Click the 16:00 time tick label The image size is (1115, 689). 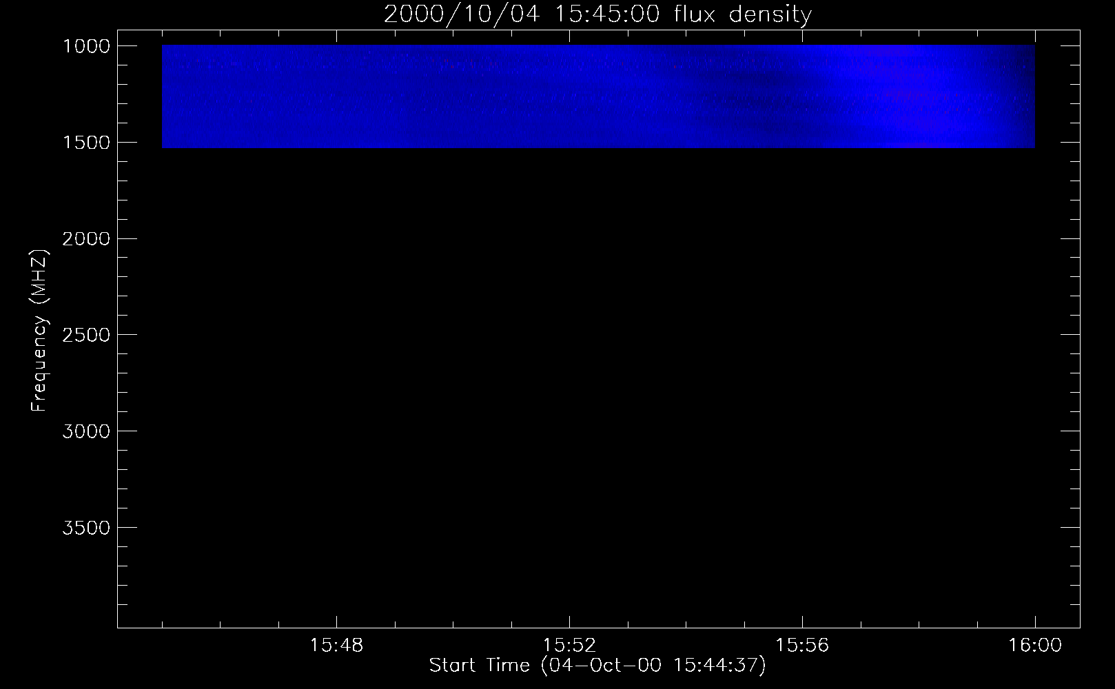[x=1035, y=646]
